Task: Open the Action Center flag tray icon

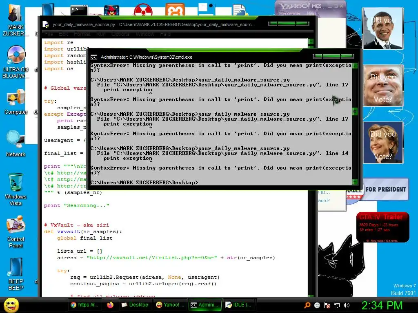Action: [327, 305]
